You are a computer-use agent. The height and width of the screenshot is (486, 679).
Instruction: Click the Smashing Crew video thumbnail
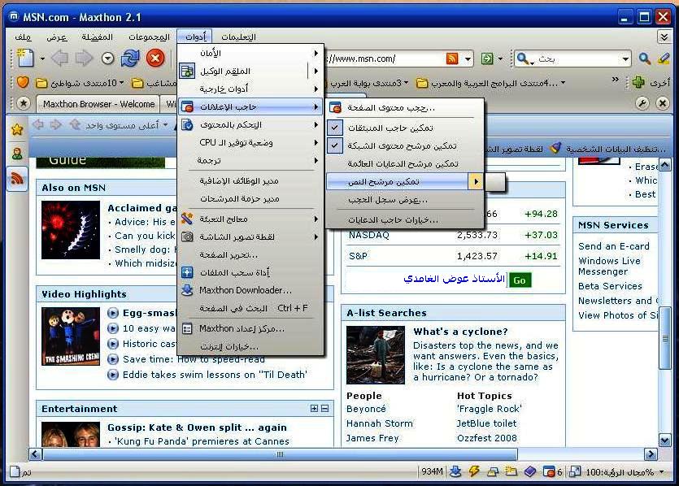click(x=71, y=336)
